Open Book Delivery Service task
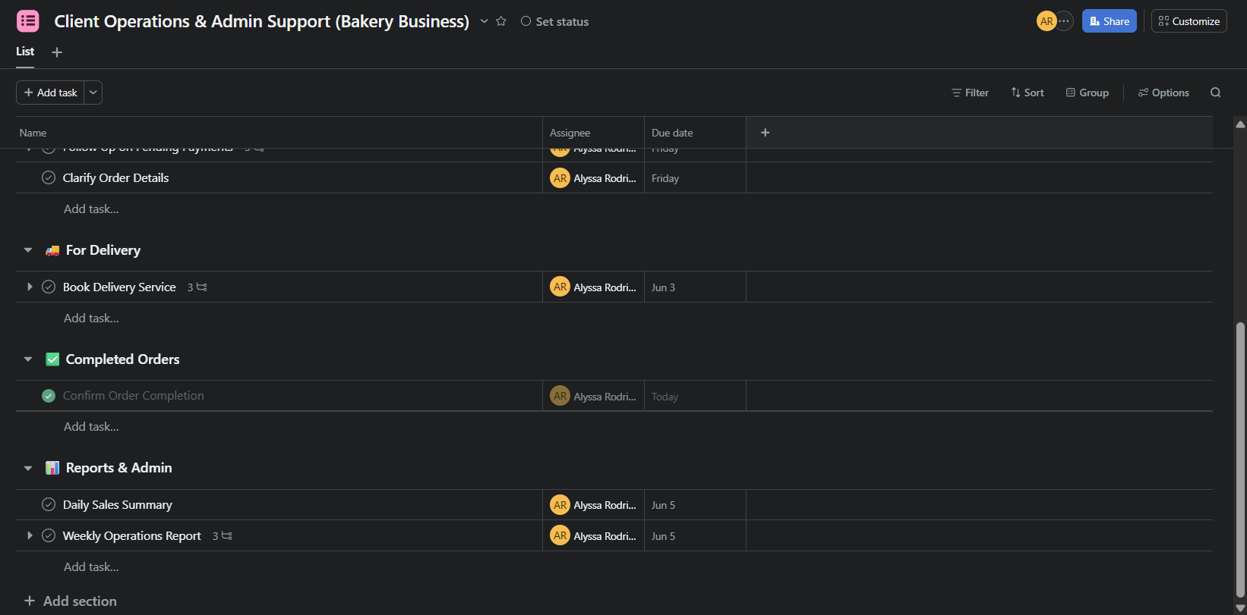Image resolution: width=1247 pixels, height=615 pixels. coord(119,287)
